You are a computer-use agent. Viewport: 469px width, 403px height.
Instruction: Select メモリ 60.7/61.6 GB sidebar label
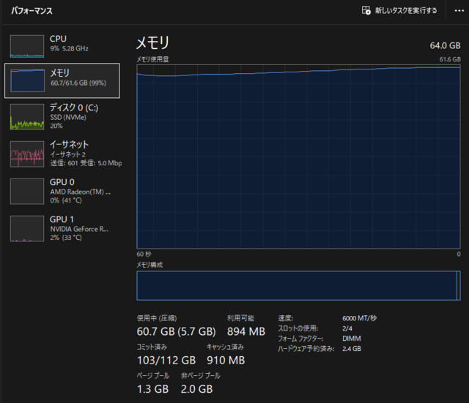point(78,78)
